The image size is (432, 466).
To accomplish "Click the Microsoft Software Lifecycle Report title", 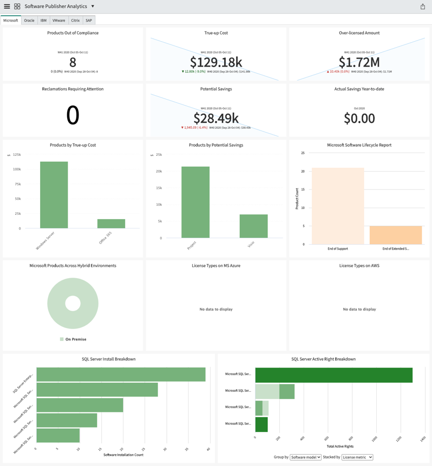I will 359,145.
